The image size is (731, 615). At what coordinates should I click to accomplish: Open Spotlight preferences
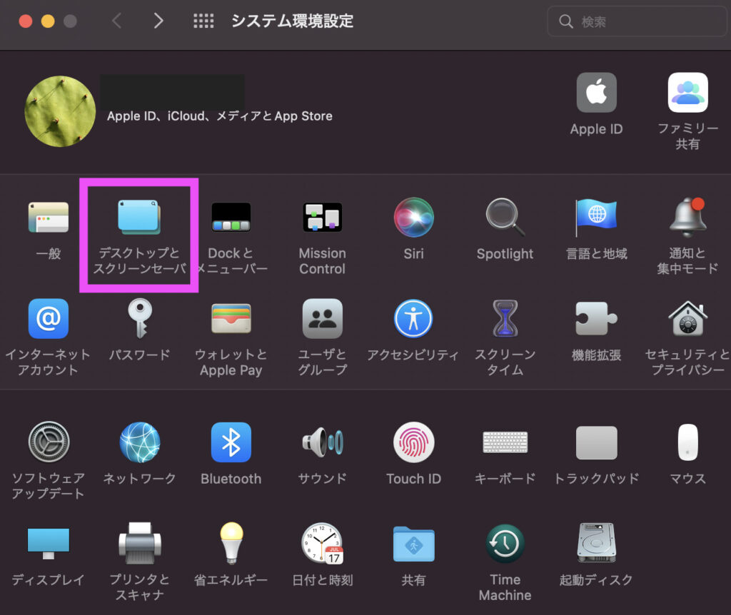(505, 217)
